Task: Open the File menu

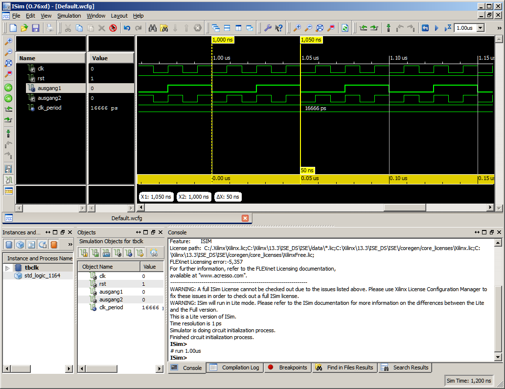Action: [x=16, y=16]
